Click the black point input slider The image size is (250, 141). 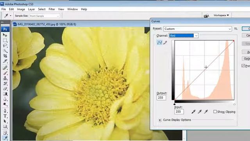(x=175, y=104)
